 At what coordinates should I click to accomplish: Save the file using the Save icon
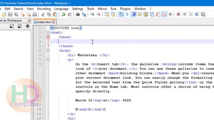(10, 14)
